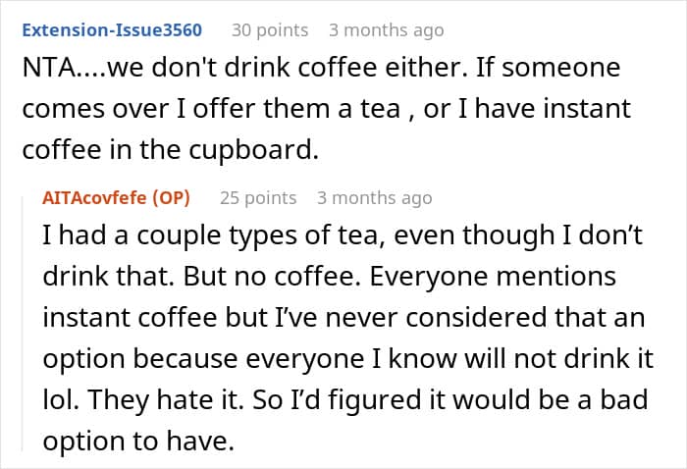
Task: Open the AITAcovfefe user profile
Action: (94, 198)
